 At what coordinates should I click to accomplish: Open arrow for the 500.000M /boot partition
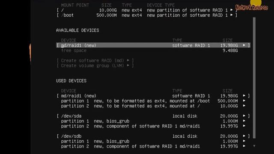coord(244,101)
